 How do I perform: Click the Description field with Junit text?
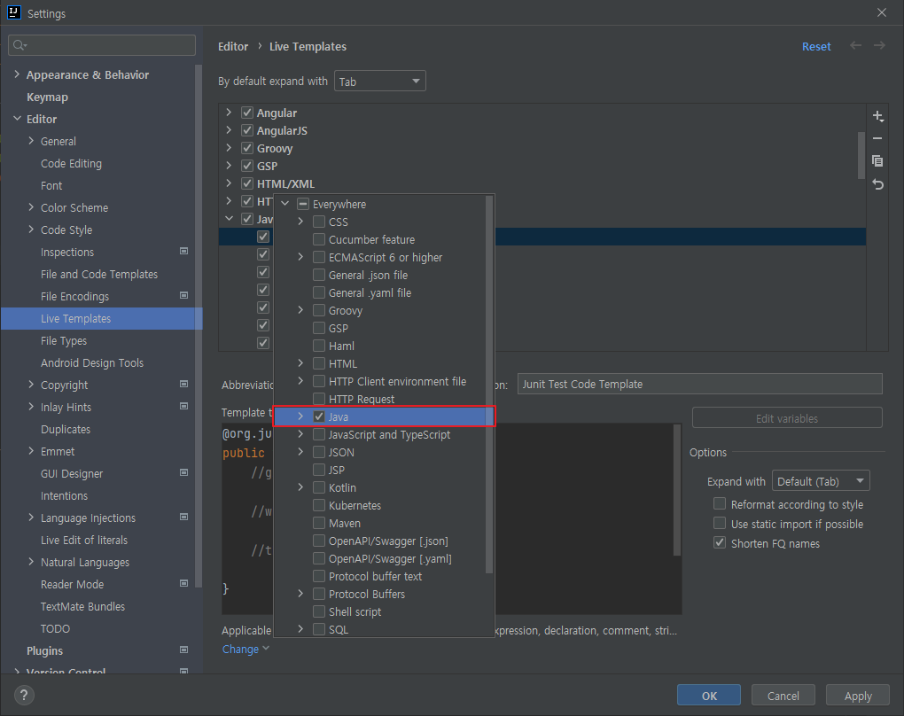coord(700,384)
